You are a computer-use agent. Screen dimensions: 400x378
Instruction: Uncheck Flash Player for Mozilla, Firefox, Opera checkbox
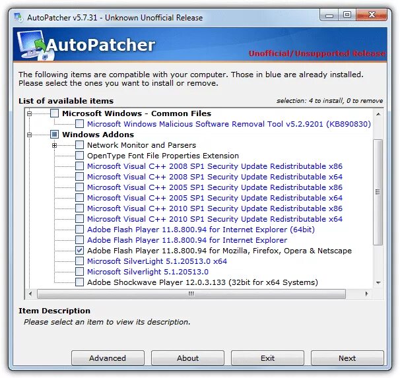[x=80, y=251]
